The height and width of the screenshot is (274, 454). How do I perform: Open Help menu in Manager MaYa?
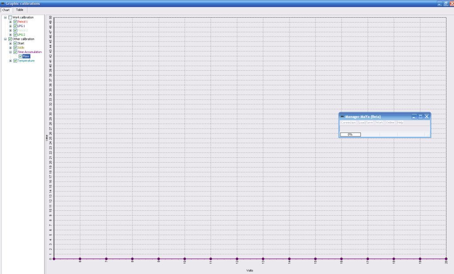pos(400,123)
